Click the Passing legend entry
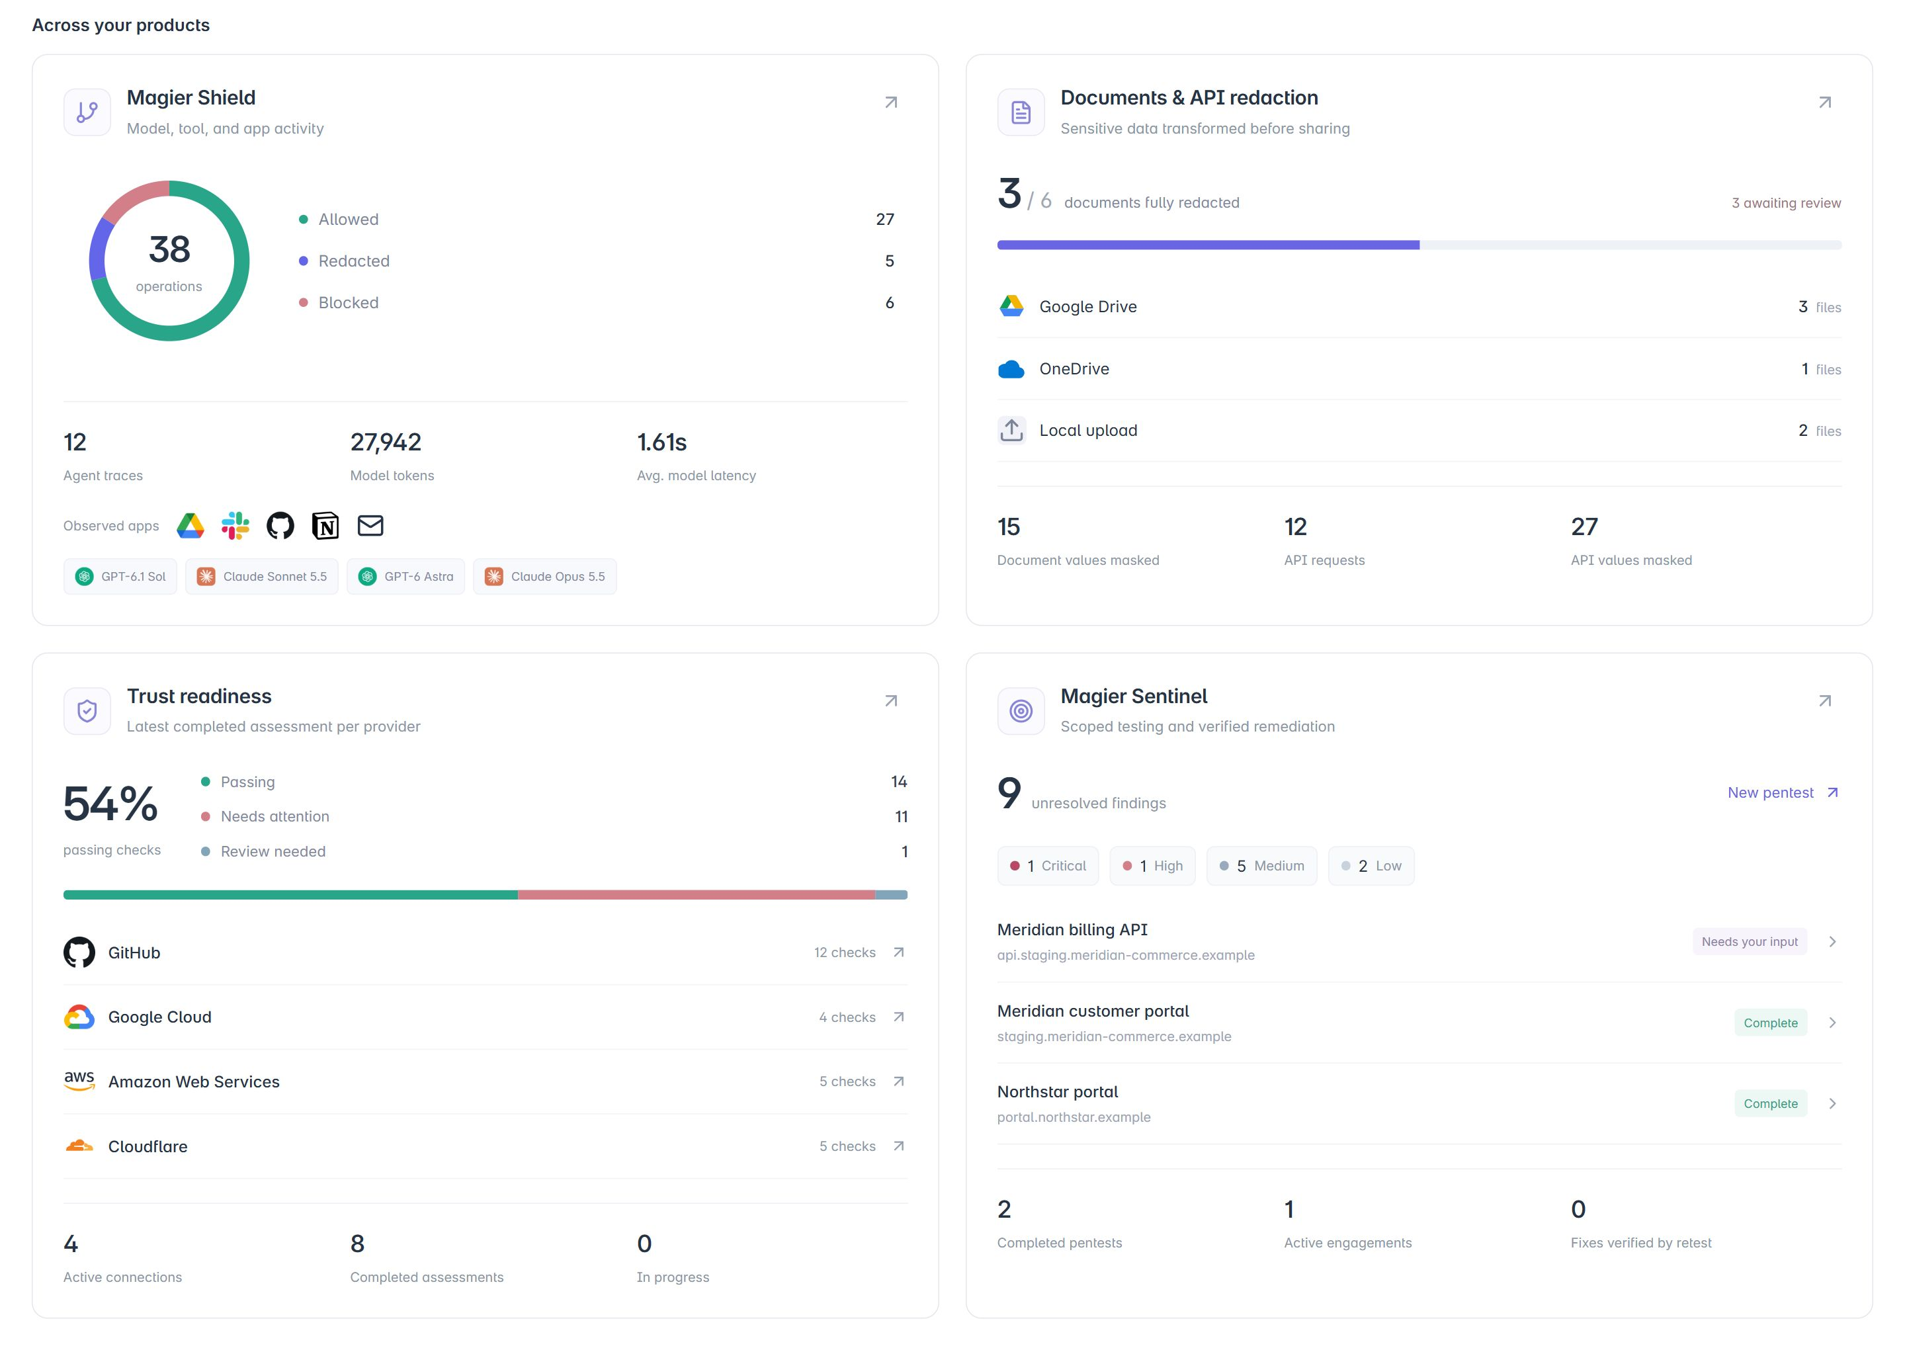The image size is (1905, 1350). (x=554, y=781)
